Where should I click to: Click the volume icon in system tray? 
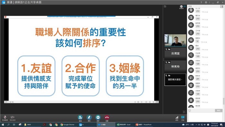(199, 124)
